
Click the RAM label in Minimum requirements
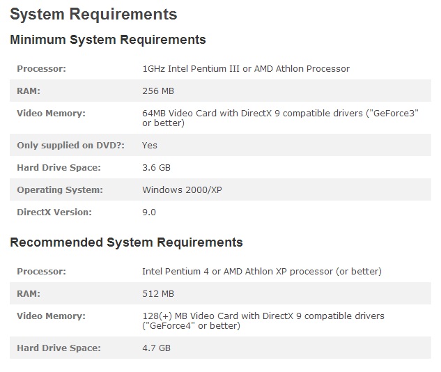pyautogui.click(x=29, y=91)
